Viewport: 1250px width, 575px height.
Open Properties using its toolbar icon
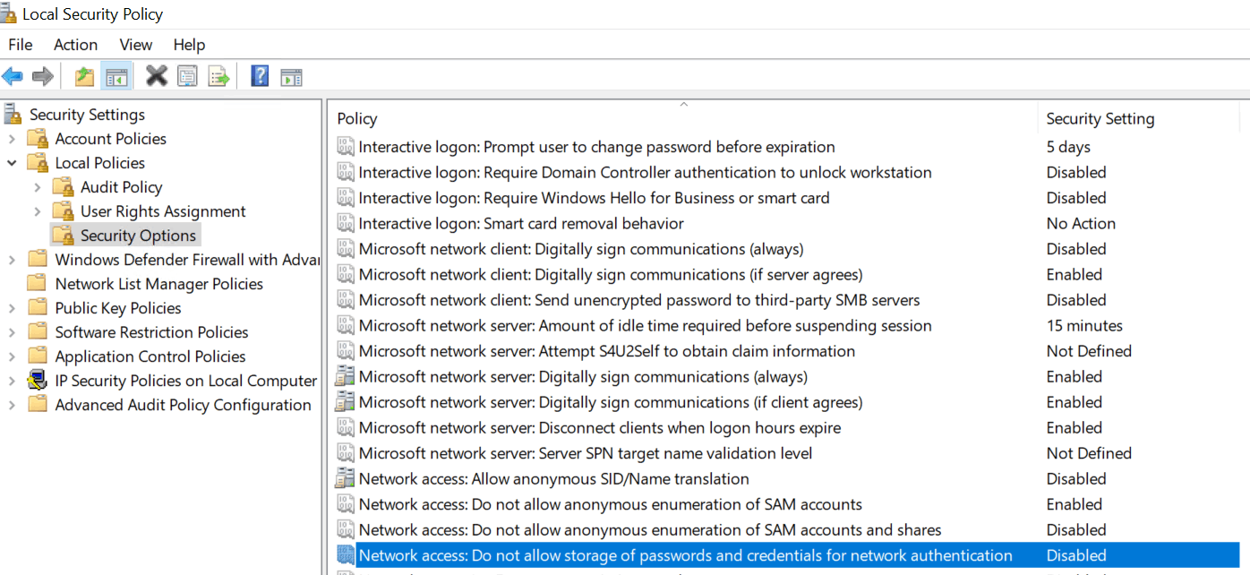pyautogui.click(x=186, y=75)
